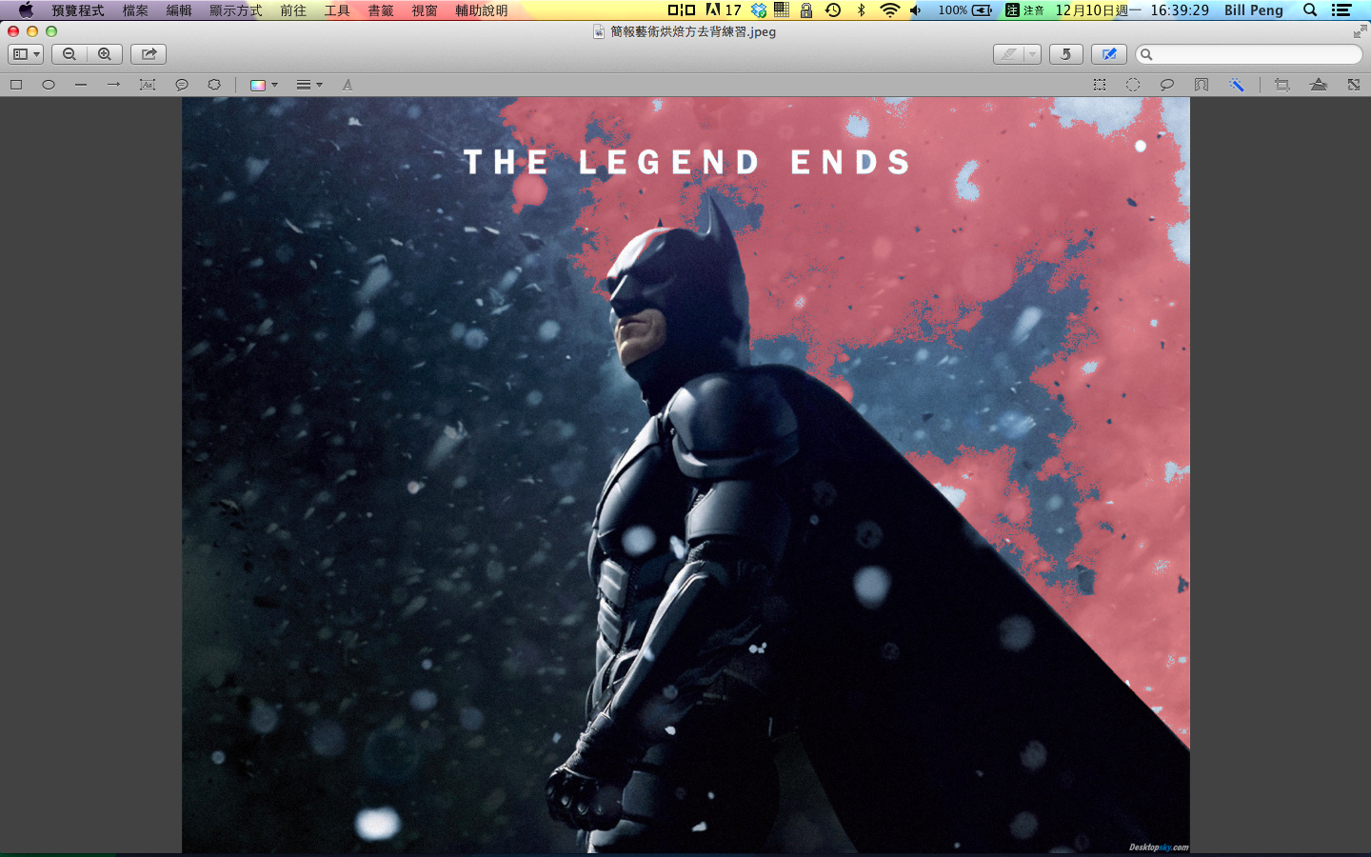Open the 視窗 menu

(425, 10)
